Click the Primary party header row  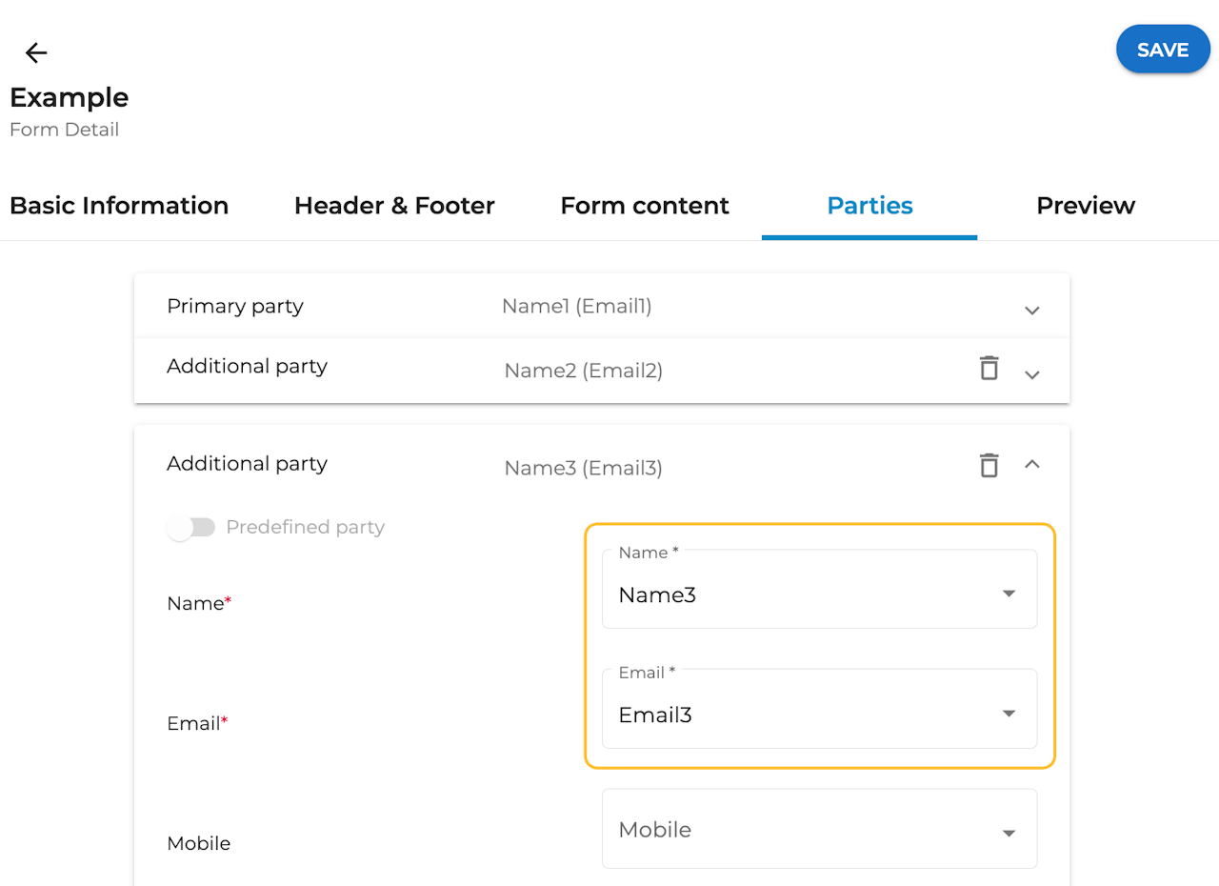[x=235, y=307]
